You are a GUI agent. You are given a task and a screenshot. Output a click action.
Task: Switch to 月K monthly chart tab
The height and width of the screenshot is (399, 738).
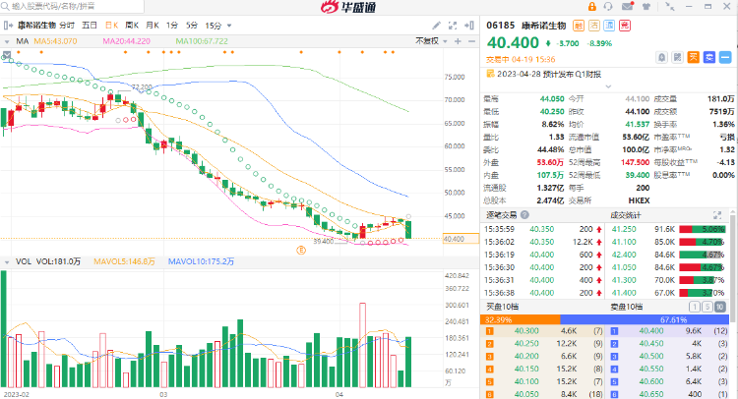pyautogui.click(x=152, y=26)
